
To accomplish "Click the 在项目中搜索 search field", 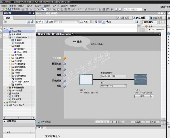I will [132, 9].
